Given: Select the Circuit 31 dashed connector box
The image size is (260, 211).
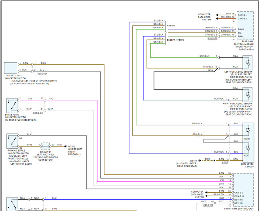Looking at the screenshot, I should [46, 146].
